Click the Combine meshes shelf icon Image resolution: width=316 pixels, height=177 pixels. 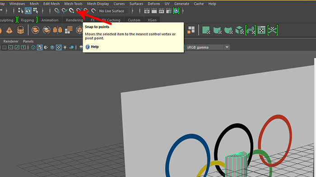(x=36, y=30)
